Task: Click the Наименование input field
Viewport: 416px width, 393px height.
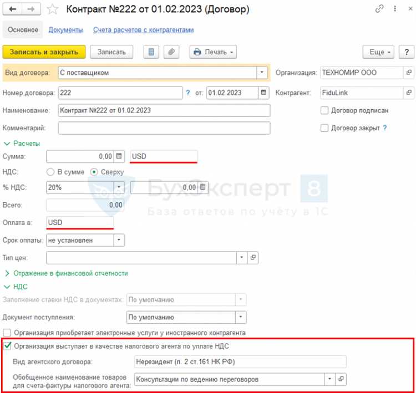Action: click(x=164, y=110)
